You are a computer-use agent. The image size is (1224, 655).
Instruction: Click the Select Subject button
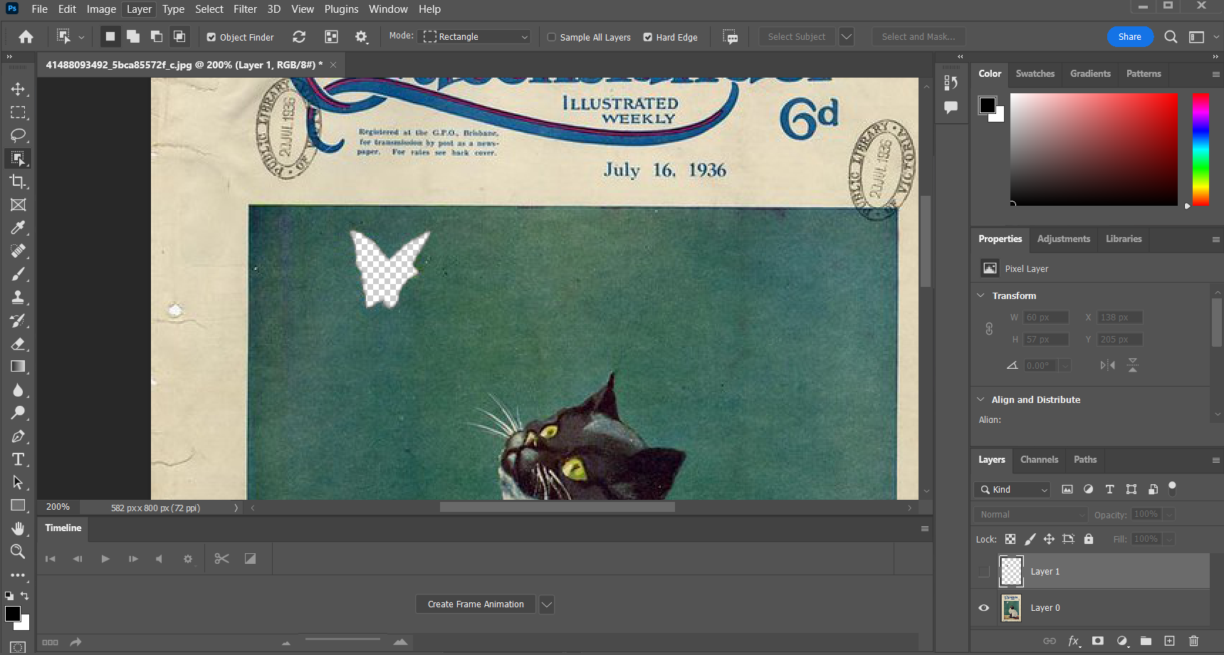click(796, 37)
